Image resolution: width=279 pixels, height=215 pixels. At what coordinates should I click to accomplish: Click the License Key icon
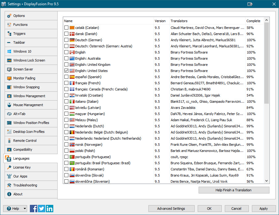click(9, 167)
